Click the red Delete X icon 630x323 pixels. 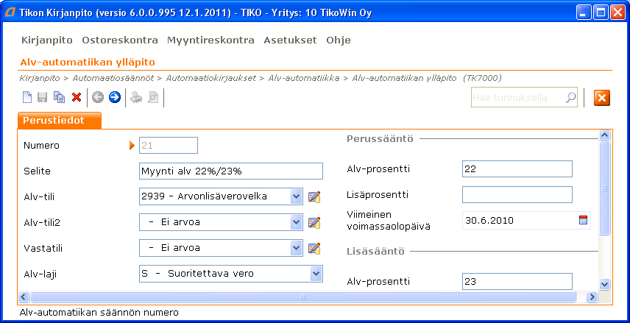[x=77, y=97]
